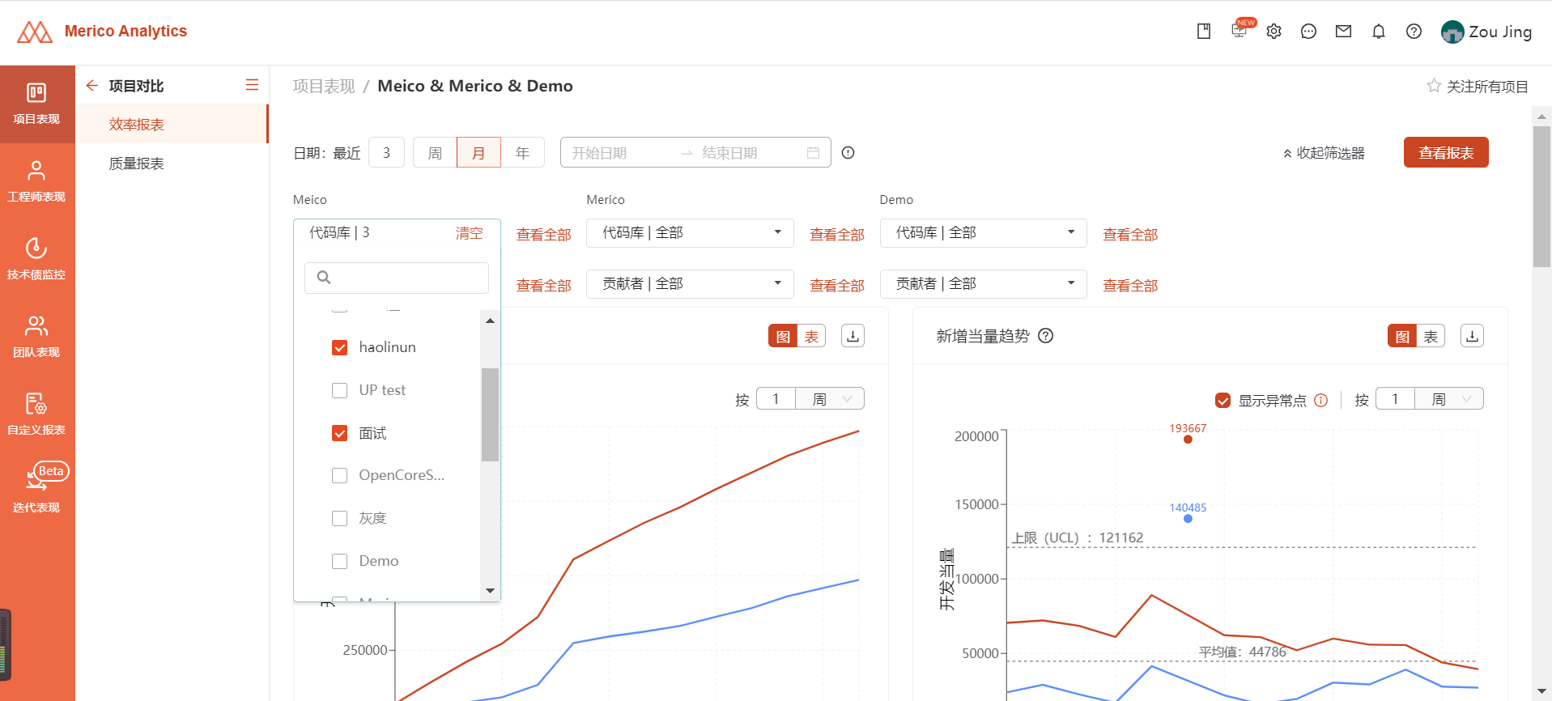Click the Merico Analytics logo
Viewport: 1552px width, 701px height.
click(102, 32)
